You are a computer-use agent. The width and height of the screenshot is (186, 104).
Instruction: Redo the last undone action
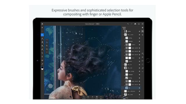[x=132, y=24]
